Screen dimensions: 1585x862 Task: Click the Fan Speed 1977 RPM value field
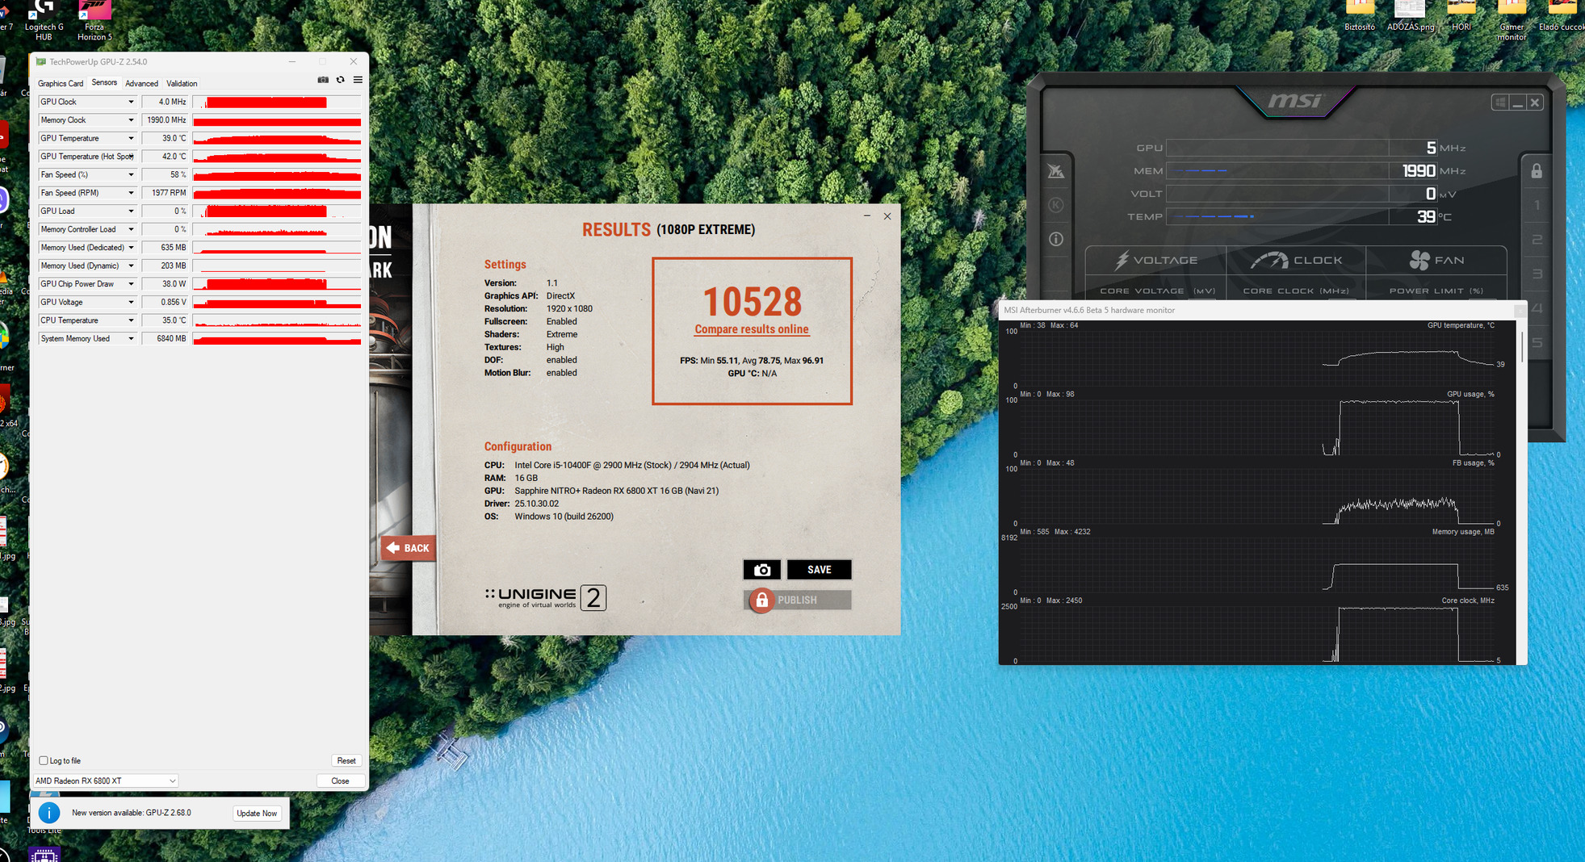pyautogui.click(x=165, y=193)
